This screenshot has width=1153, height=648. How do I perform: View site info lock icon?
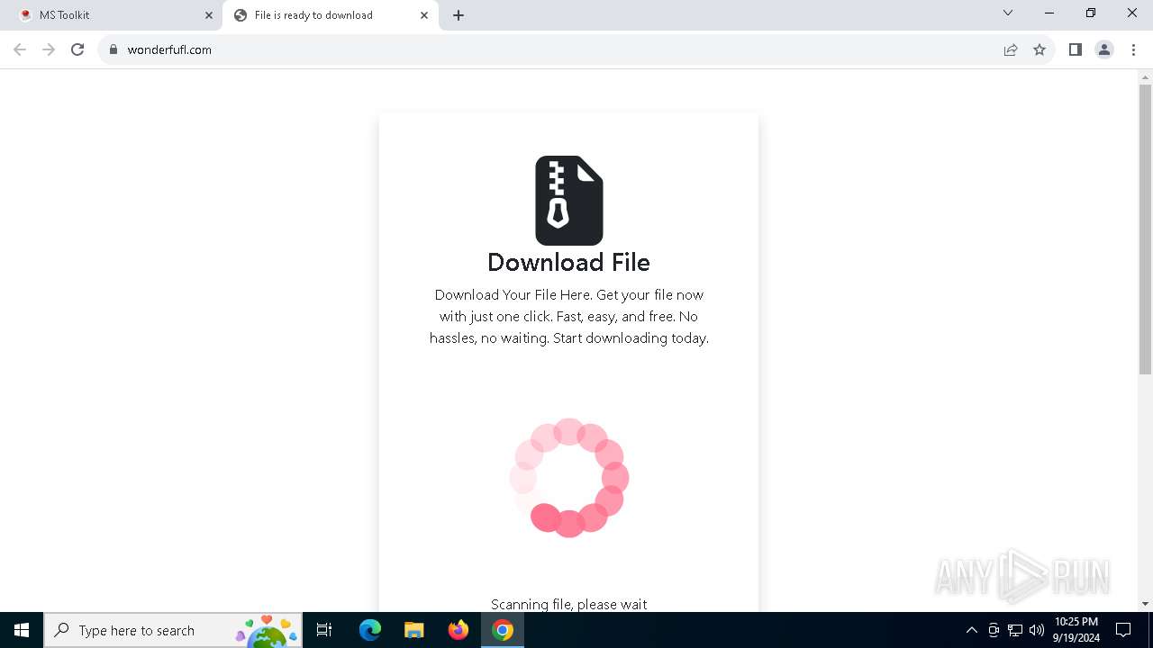[113, 49]
